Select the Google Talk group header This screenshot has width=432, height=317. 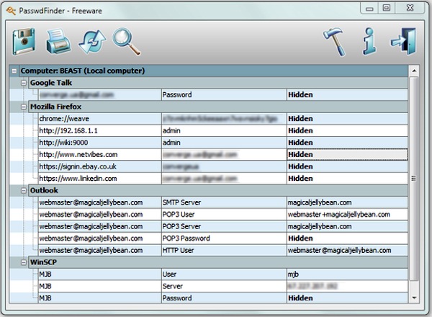(x=218, y=83)
